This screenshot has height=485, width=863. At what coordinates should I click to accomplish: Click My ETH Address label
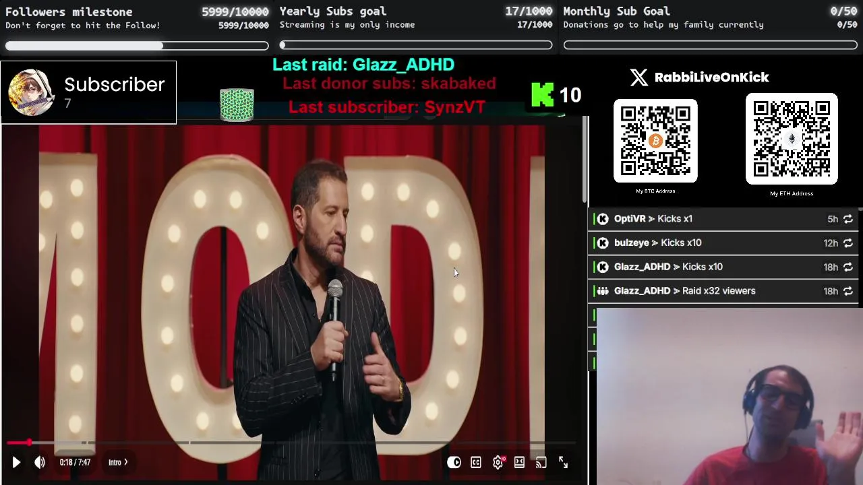pyautogui.click(x=792, y=193)
